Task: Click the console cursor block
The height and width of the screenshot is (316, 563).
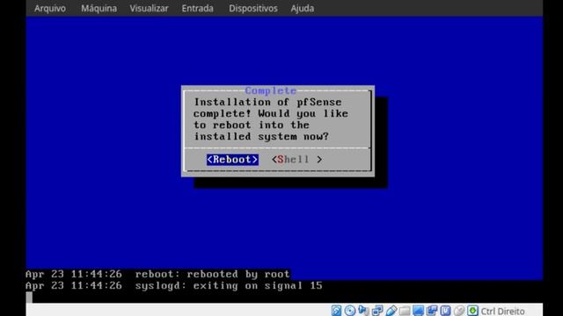Action: (x=29, y=298)
